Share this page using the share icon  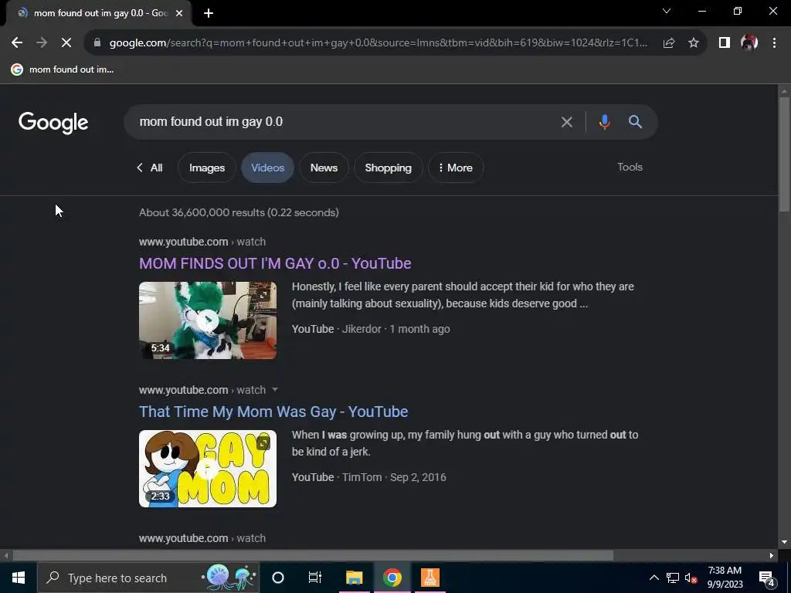(669, 43)
